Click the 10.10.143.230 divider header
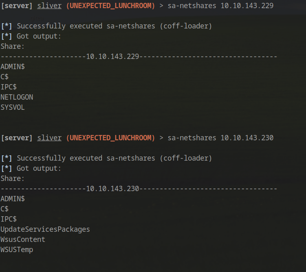This screenshot has height=272, width=306. pos(112,189)
